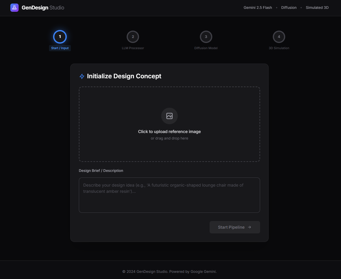Select step 2 circle in the stepper
Image resolution: width=341 pixels, height=279 pixels.
[133, 37]
